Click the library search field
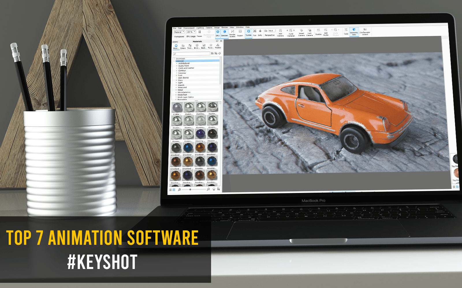Viewport: 462px width, 288px height. 191,54
